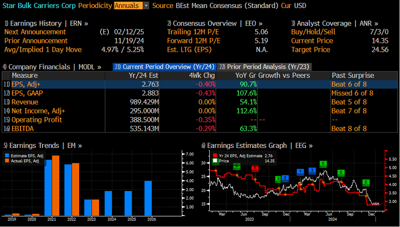Toggle the red Yr 24 EPS estimate legend
Viewport: 400px width, 227px height.
point(215,156)
